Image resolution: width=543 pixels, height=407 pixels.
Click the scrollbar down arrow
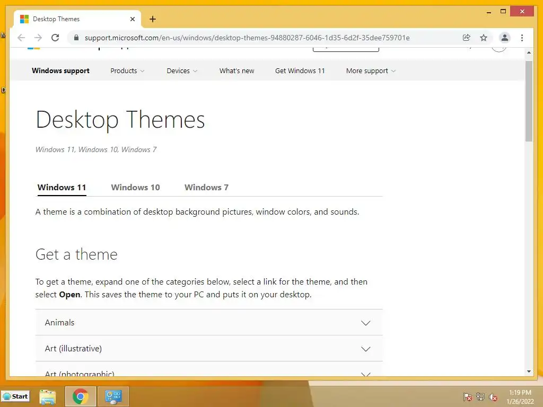click(x=529, y=371)
